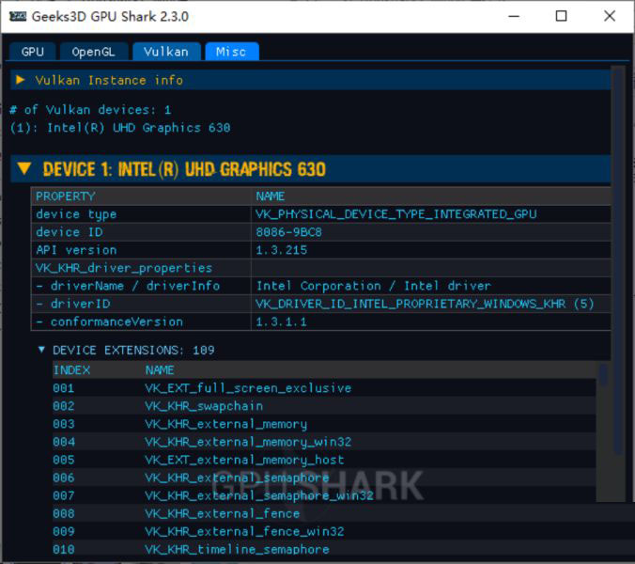Click '(1): Intel(R) UHD Graphics 630' line
635x564 pixels.
120,128
